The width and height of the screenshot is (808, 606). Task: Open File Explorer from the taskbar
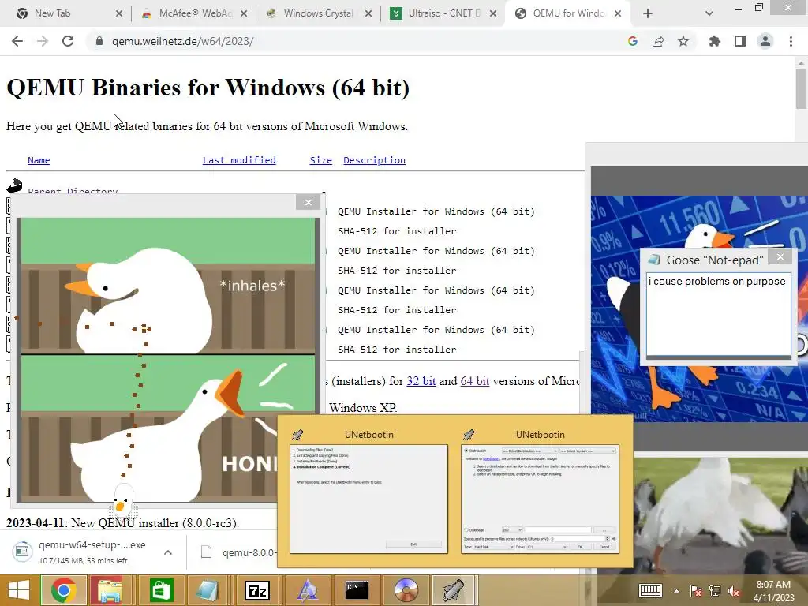click(x=109, y=590)
